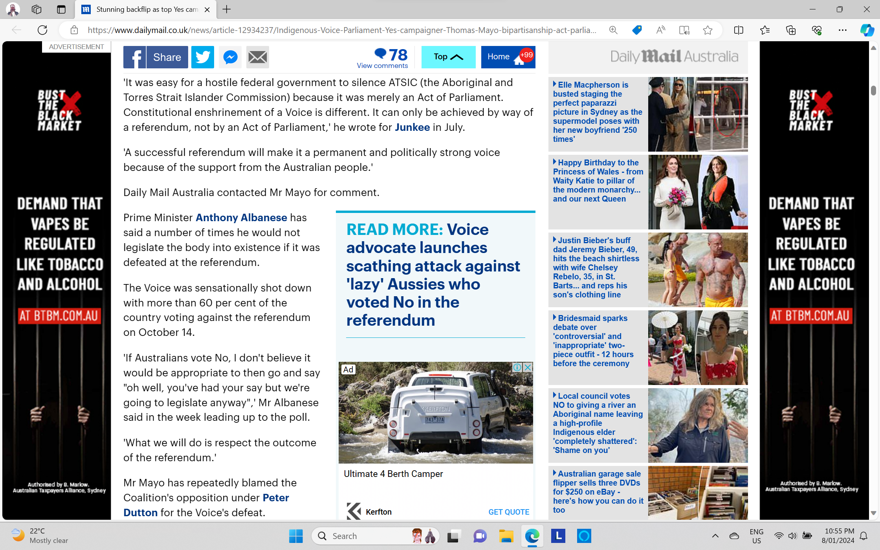Click the page vertical scrollbar thumb
Viewport: 880px width, 550px height.
point(873,90)
